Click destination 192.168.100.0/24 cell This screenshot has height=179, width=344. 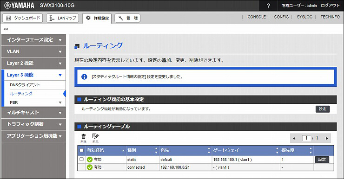coord(185,167)
